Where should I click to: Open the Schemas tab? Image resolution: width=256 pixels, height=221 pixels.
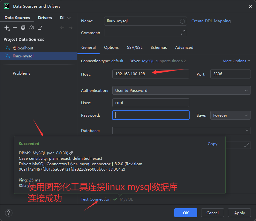(159, 48)
